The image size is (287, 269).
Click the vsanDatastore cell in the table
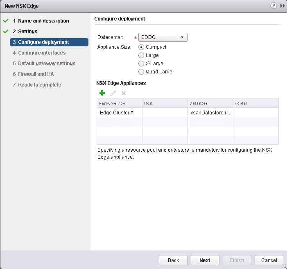210,112
